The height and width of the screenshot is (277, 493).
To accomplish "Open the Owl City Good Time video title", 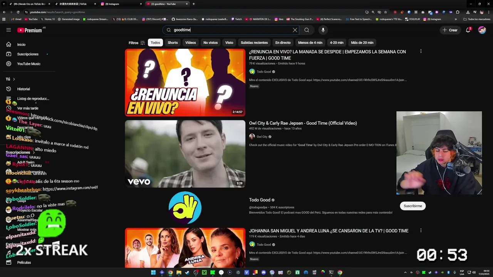I will (303, 123).
